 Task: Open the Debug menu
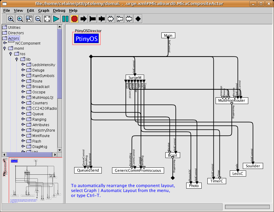(59, 11)
